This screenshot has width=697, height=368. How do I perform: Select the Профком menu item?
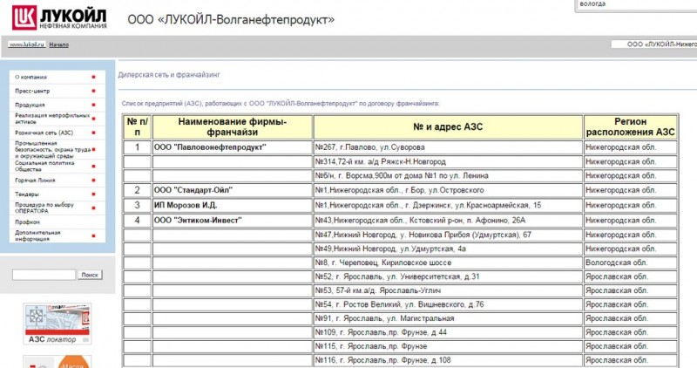pyautogui.click(x=27, y=221)
